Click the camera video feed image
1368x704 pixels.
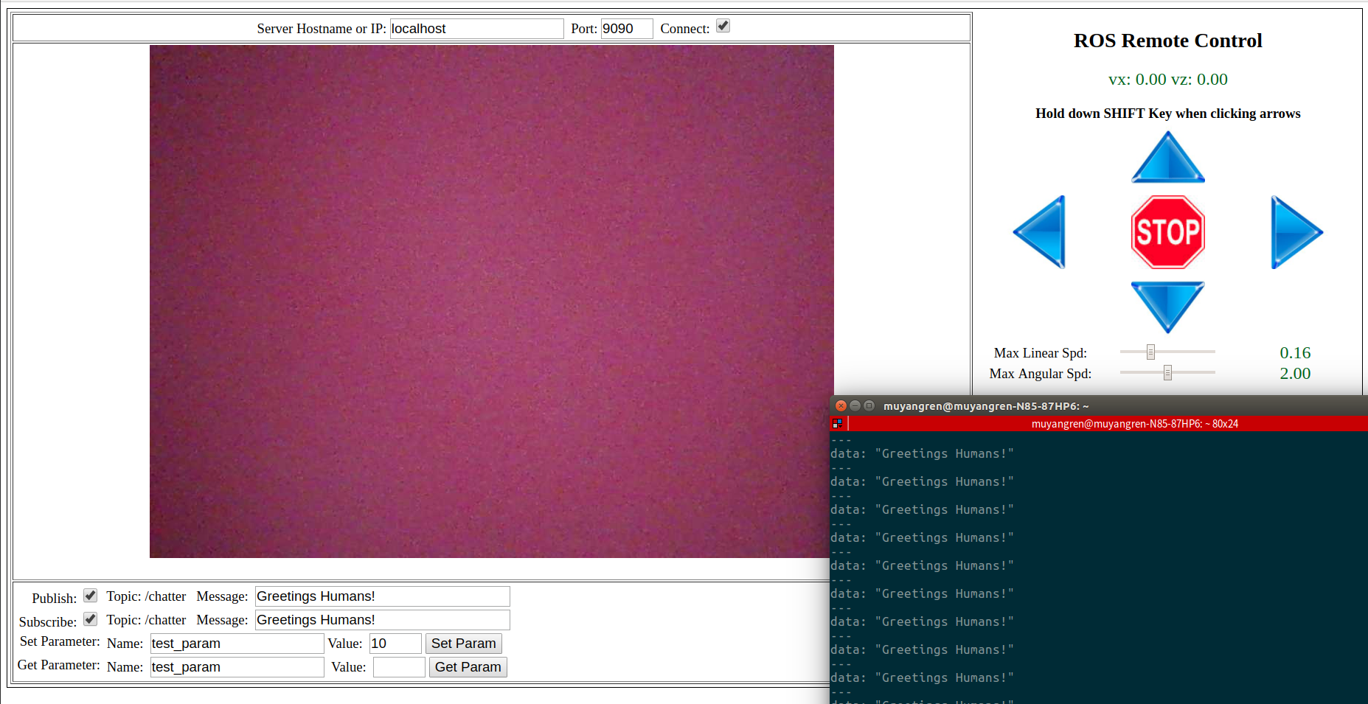491,301
